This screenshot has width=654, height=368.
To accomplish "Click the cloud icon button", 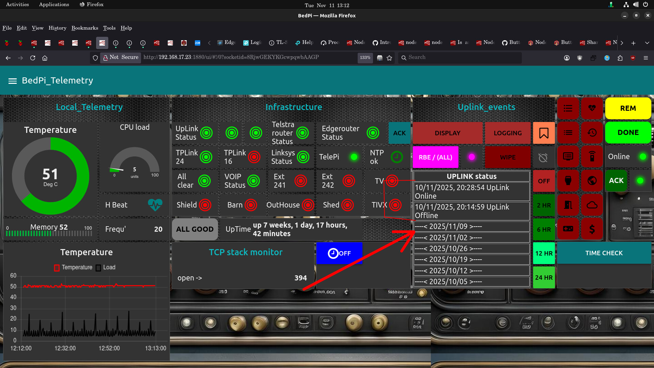I will click(x=592, y=205).
